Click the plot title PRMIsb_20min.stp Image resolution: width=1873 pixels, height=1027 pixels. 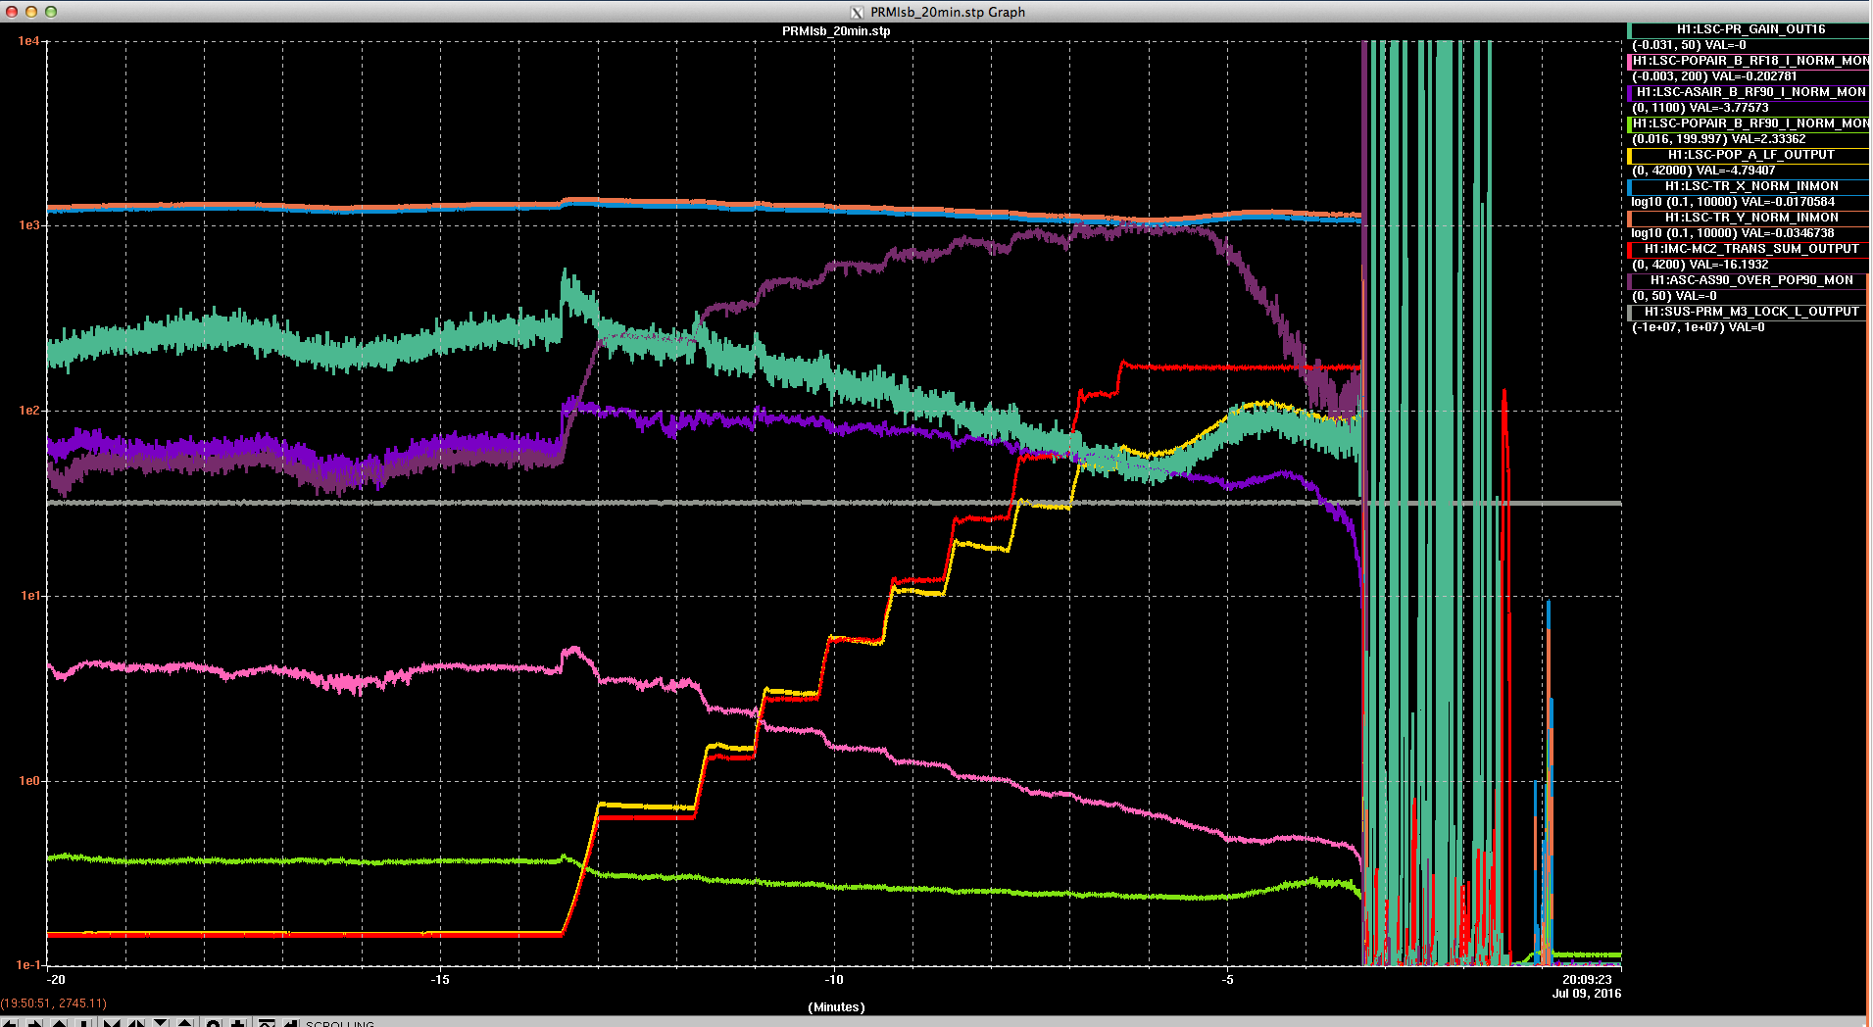836,31
